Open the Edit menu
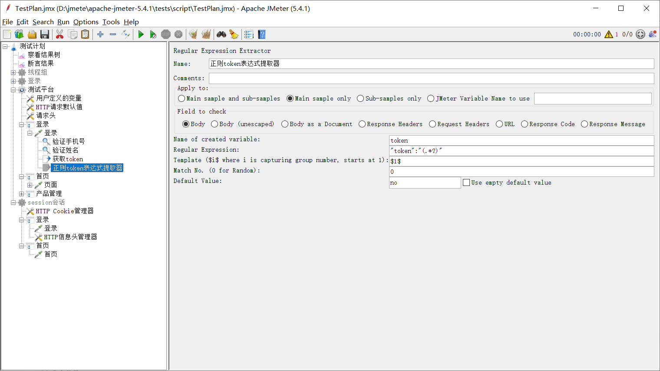Viewport: 660px width, 371px height. pyautogui.click(x=23, y=22)
